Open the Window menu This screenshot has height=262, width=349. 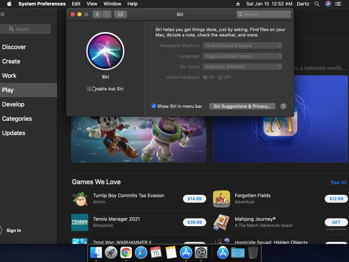coord(112,4)
